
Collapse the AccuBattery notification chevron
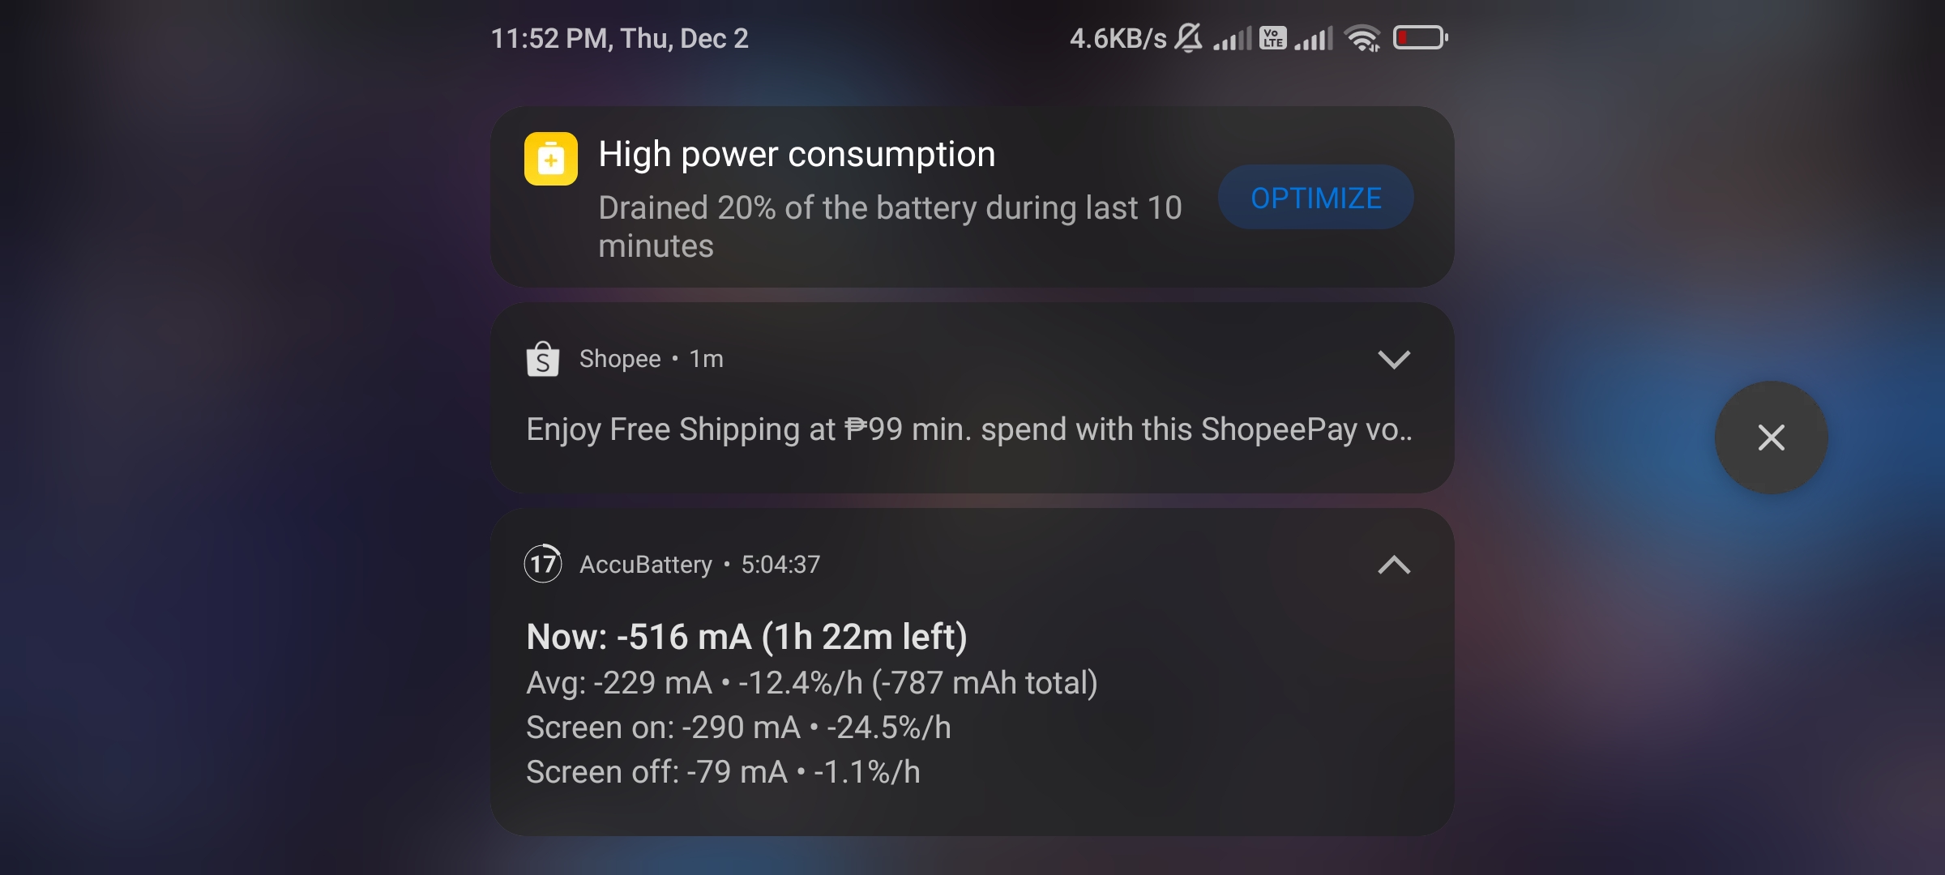coord(1394,565)
